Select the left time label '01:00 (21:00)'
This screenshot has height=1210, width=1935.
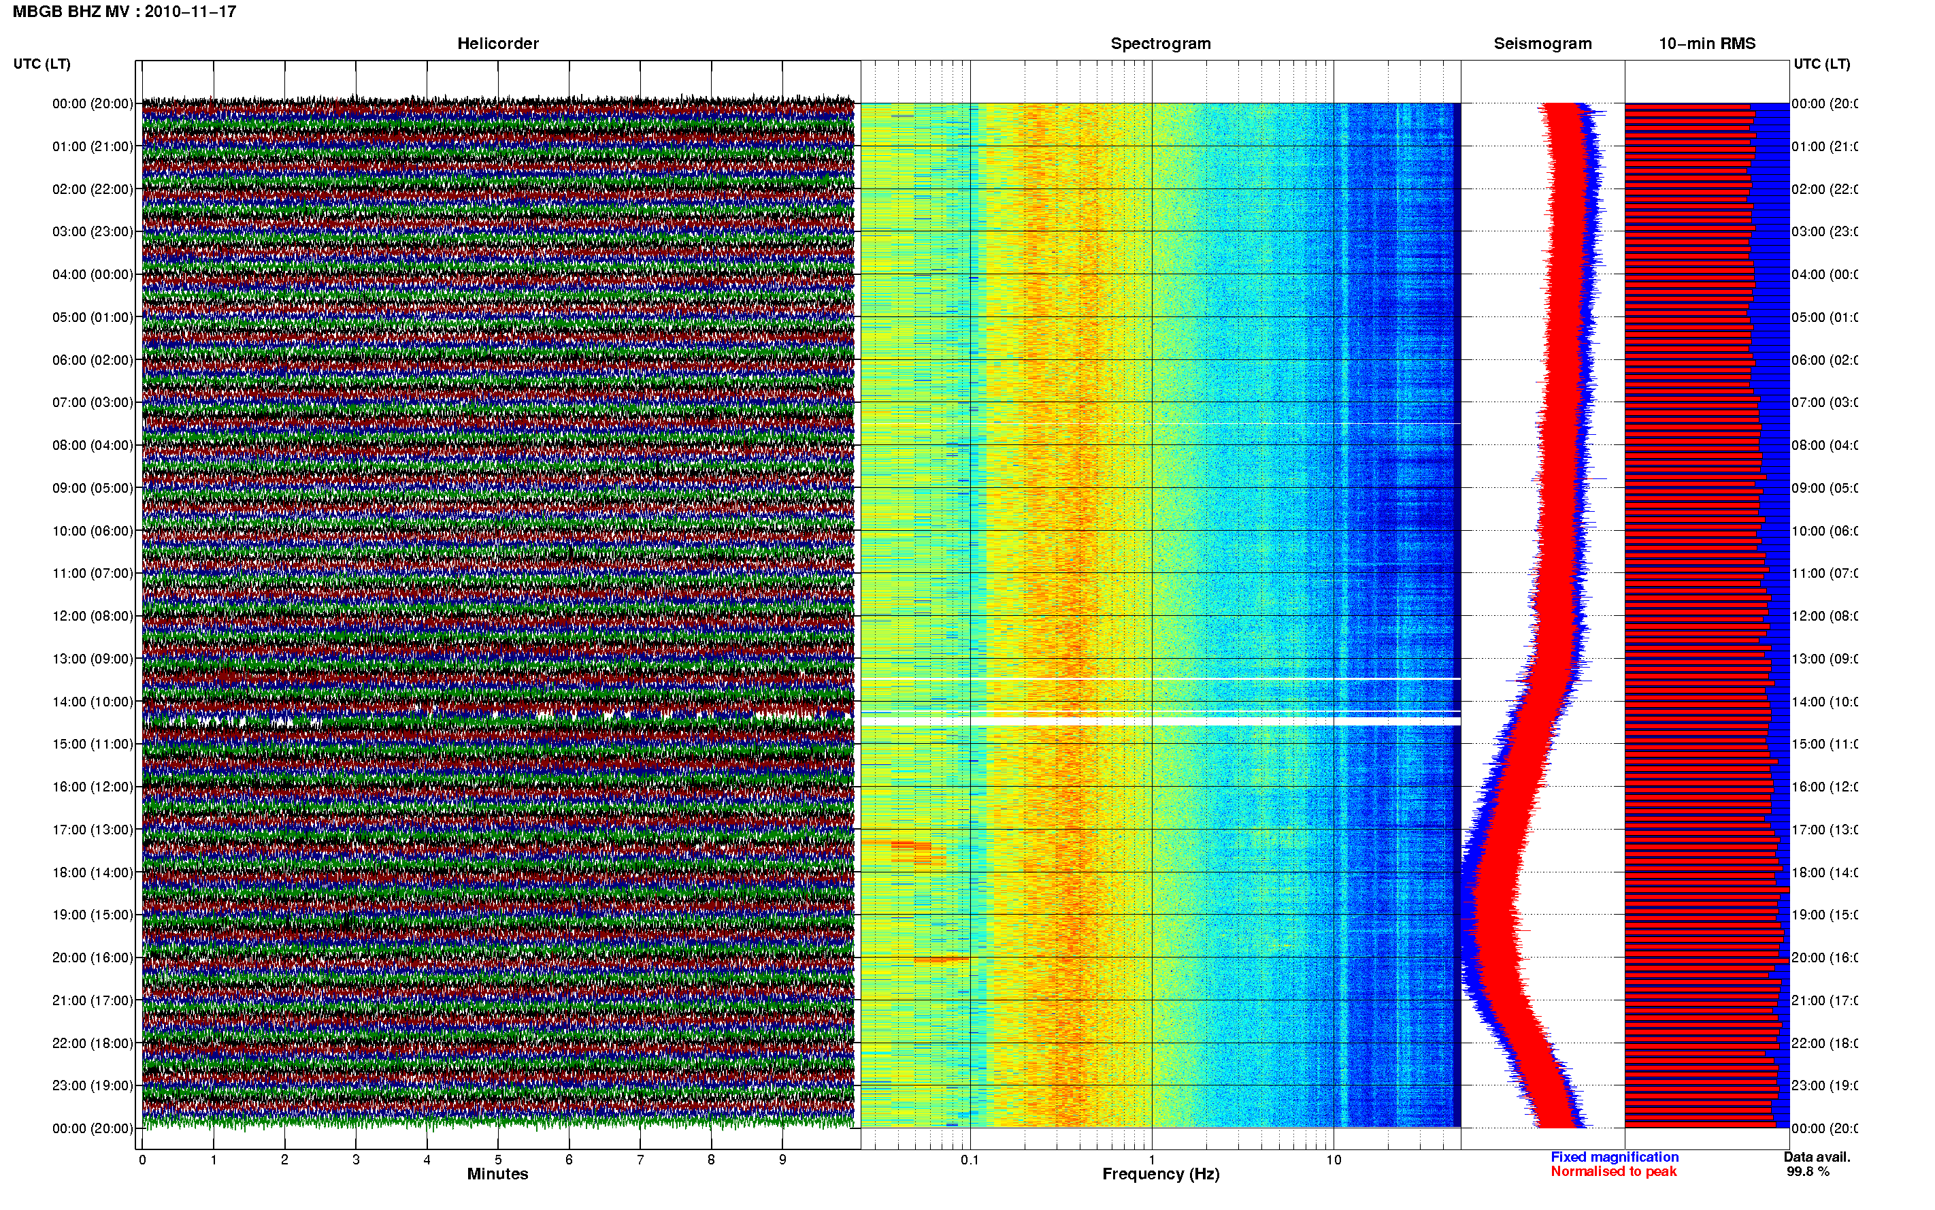tap(93, 146)
